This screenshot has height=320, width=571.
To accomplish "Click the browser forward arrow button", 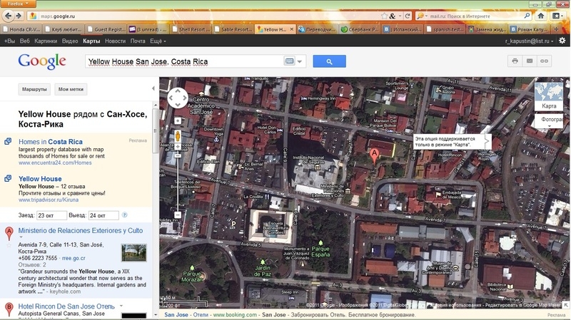I will click(19, 16).
